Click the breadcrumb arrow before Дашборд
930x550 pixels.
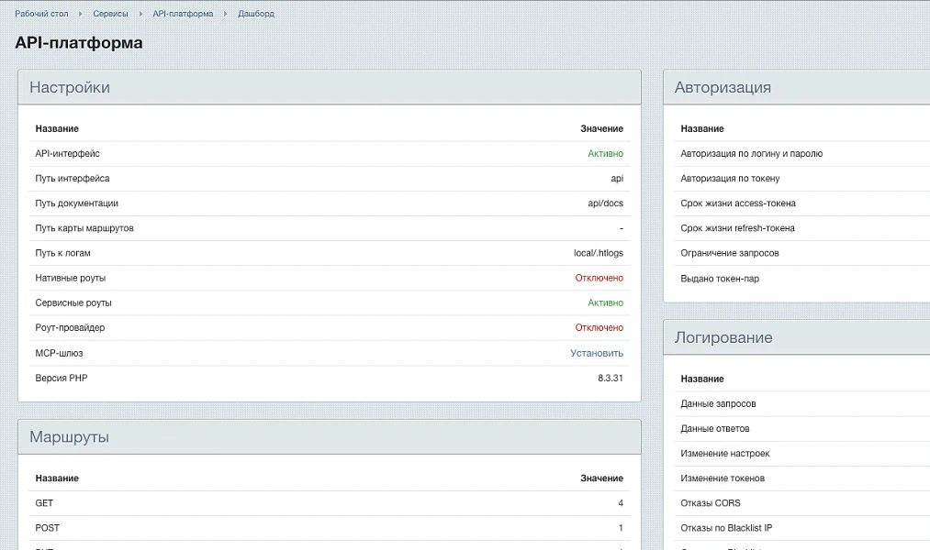click(x=225, y=14)
